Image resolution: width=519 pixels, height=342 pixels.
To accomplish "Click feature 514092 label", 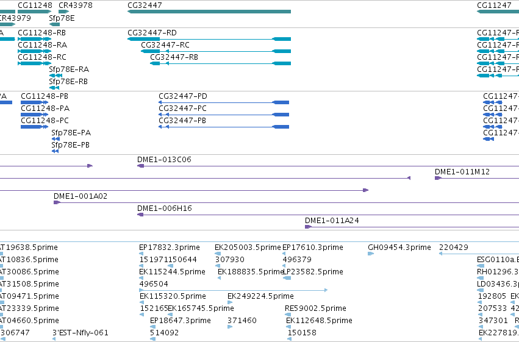I will (x=164, y=333).
